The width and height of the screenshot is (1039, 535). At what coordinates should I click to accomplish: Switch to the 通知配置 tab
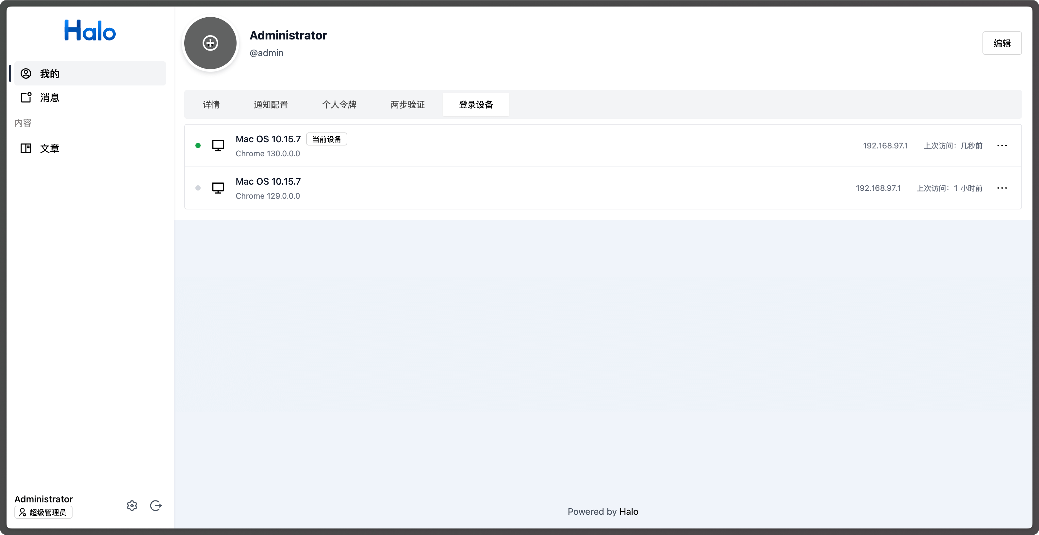pos(271,105)
